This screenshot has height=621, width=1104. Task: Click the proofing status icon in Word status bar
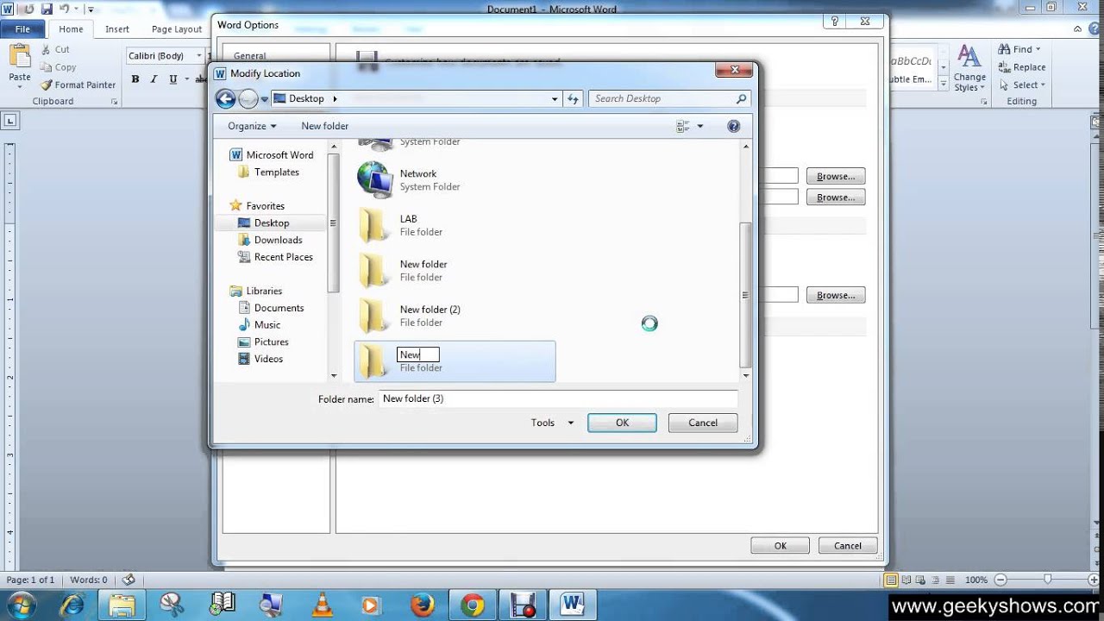click(x=129, y=580)
